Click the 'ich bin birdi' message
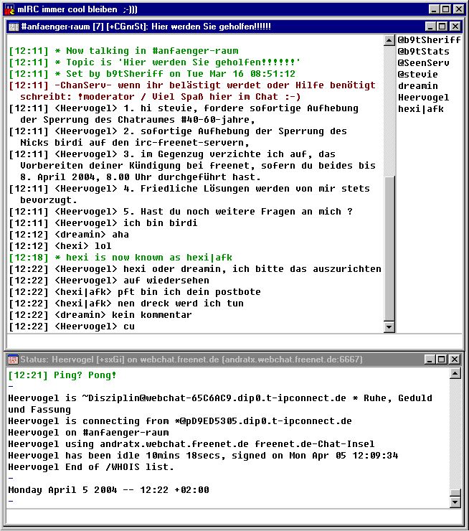The height and width of the screenshot is (531, 469). (103, 223)
